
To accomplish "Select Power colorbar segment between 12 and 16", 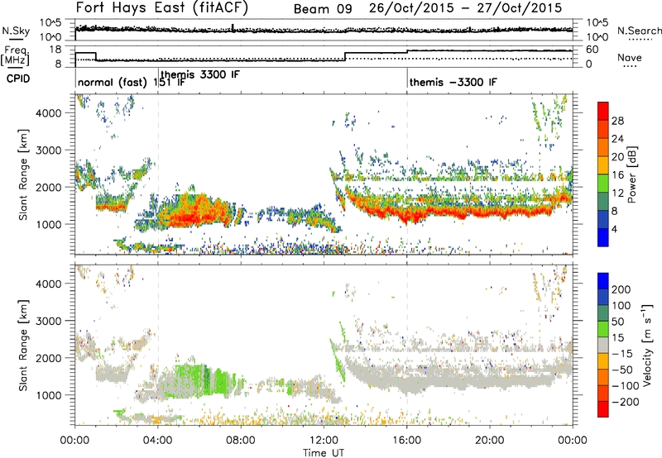I will (603, 184).
